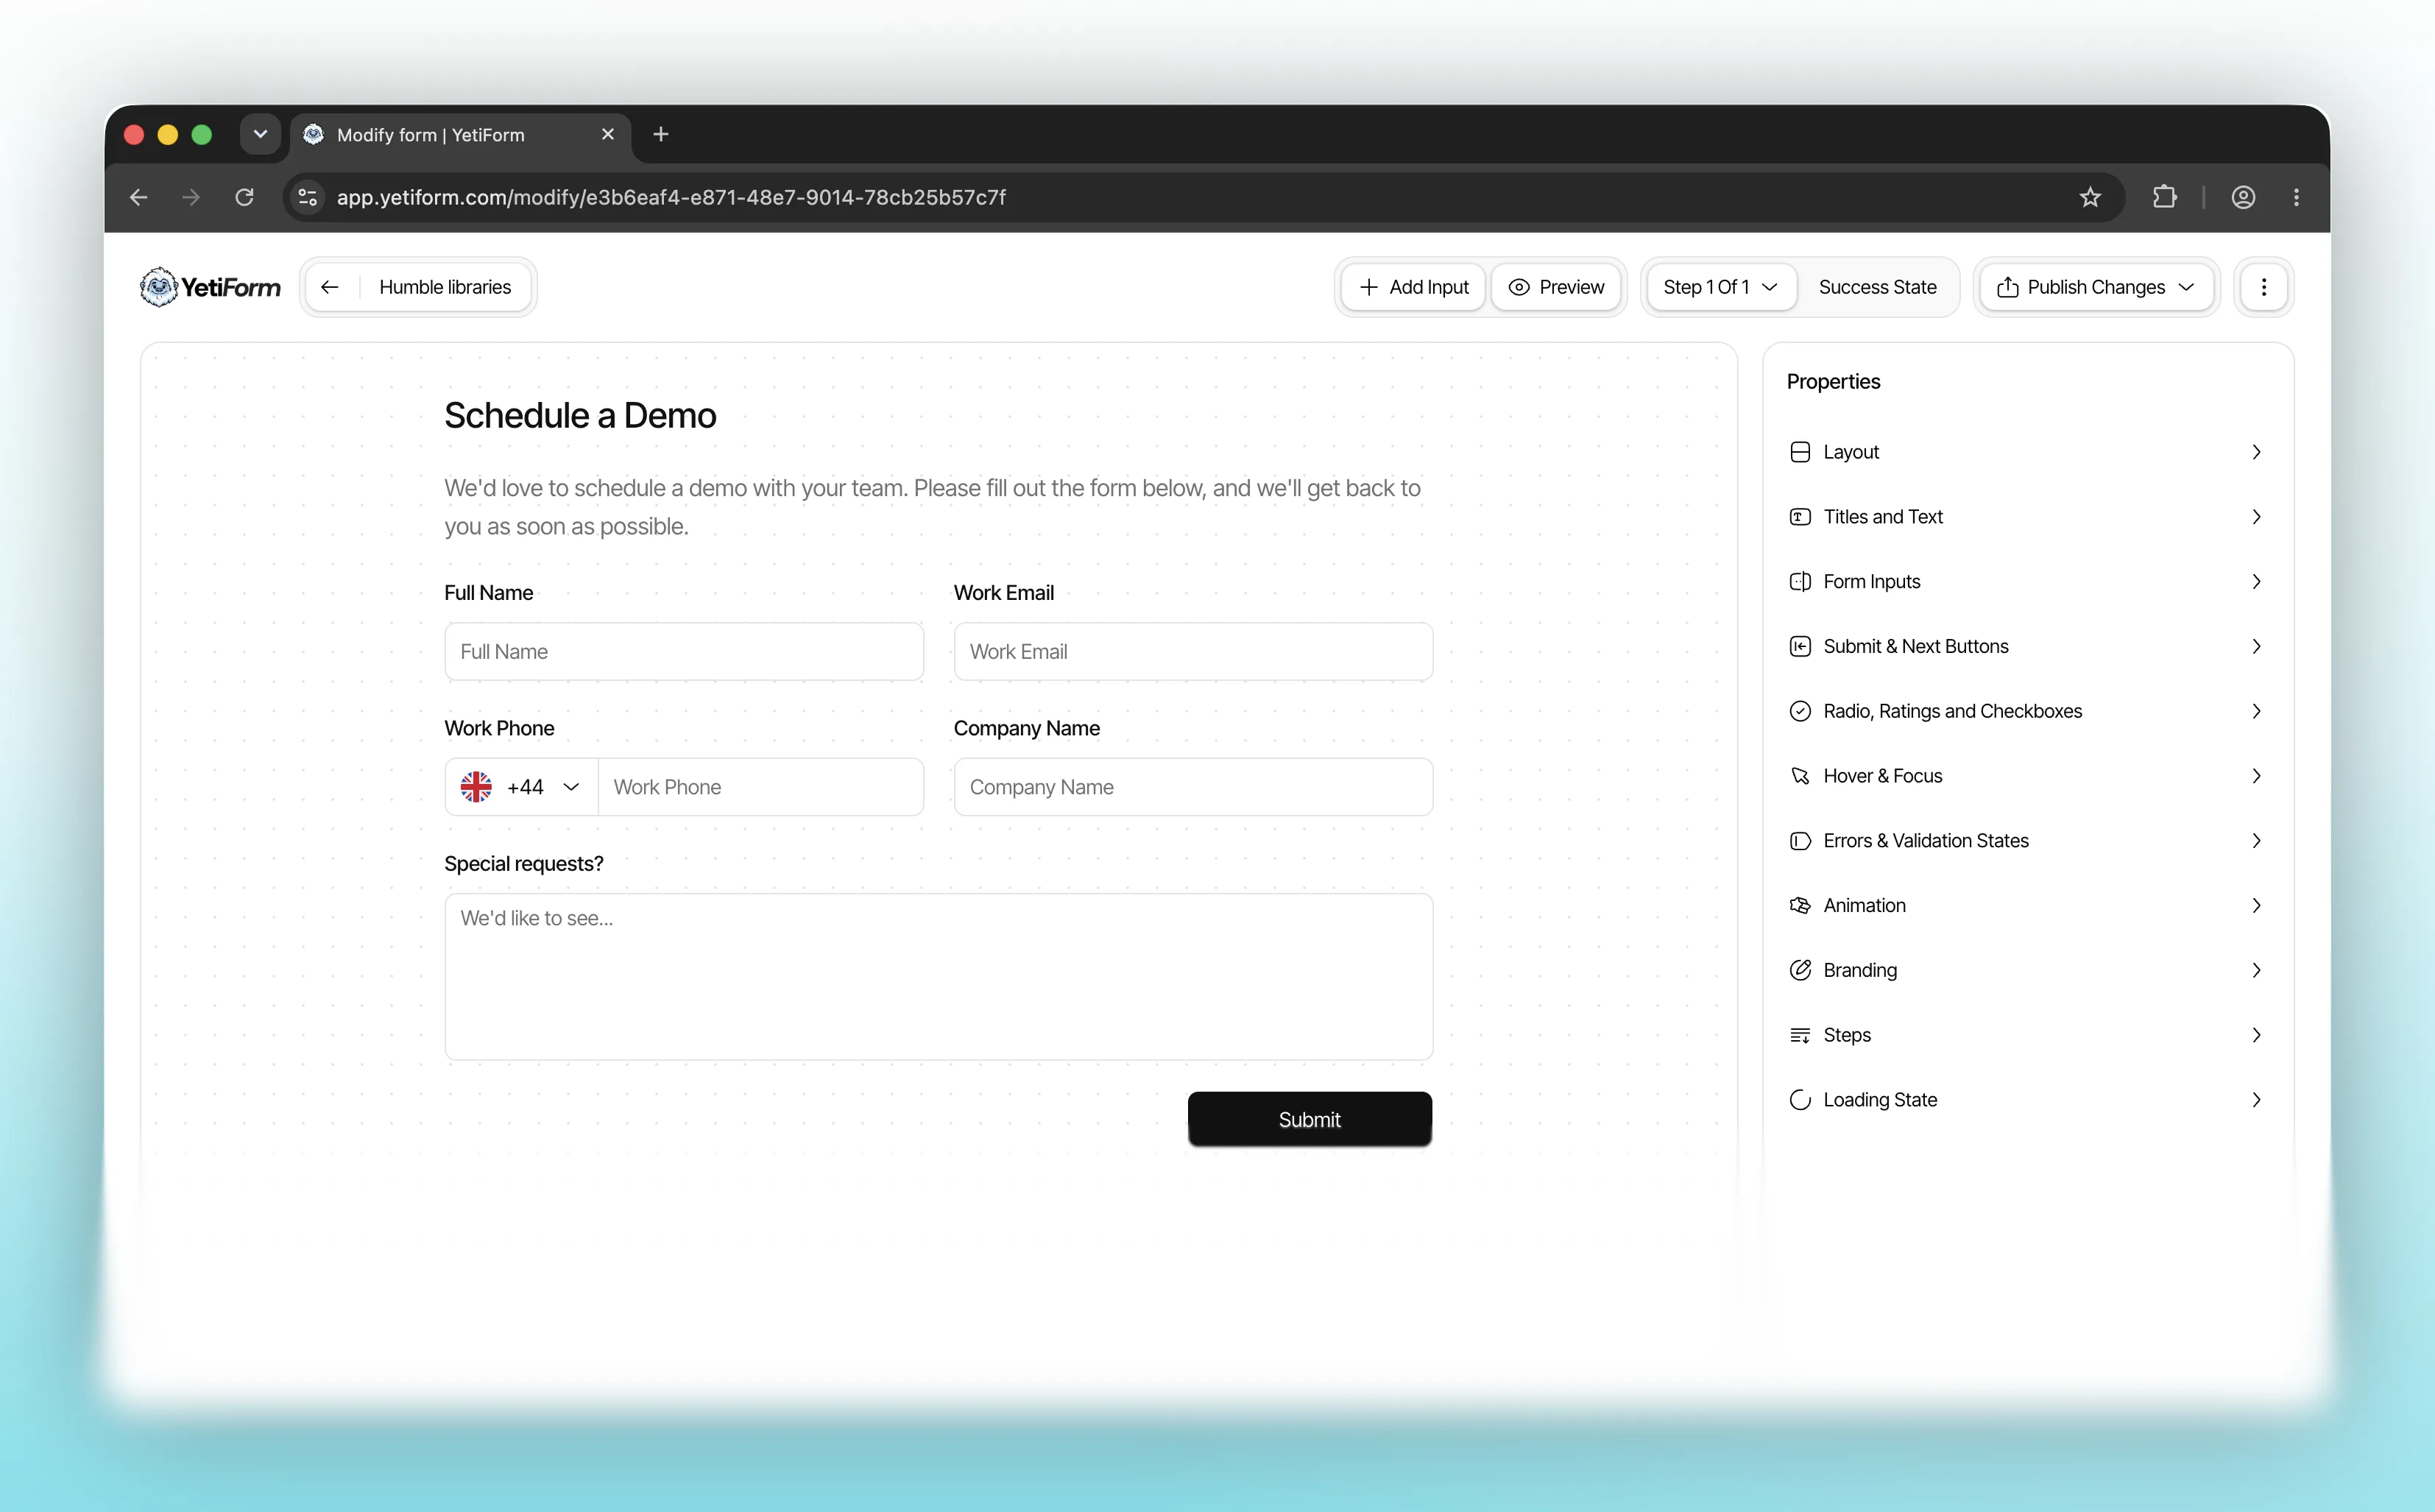Go back with the arrow beside Humble libraries
This screenshot has height=1512, width=2435.
click(330, 287)
